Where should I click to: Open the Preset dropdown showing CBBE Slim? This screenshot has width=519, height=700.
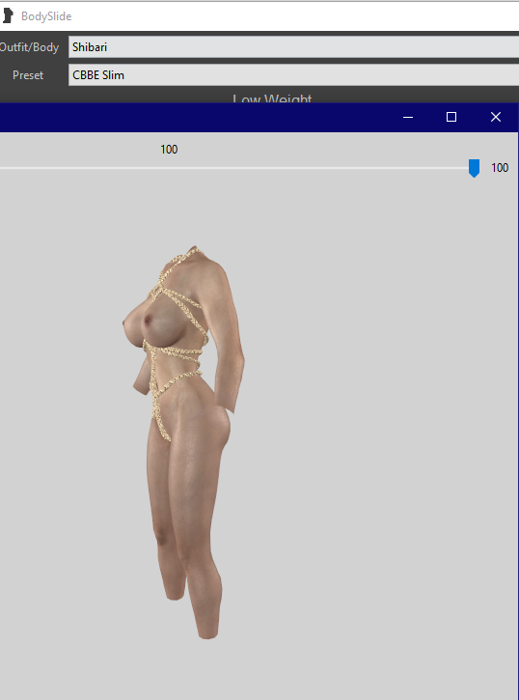pos(293,75)
